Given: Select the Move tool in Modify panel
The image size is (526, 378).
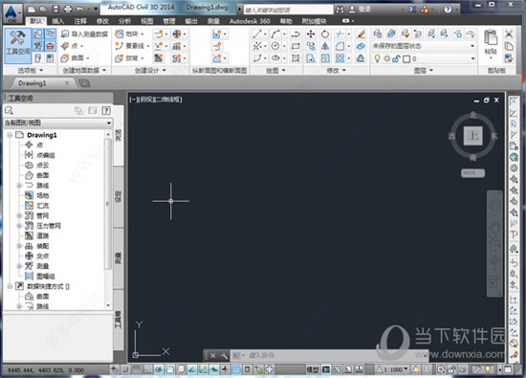Looking at the screenshot, I should (311, 34).
